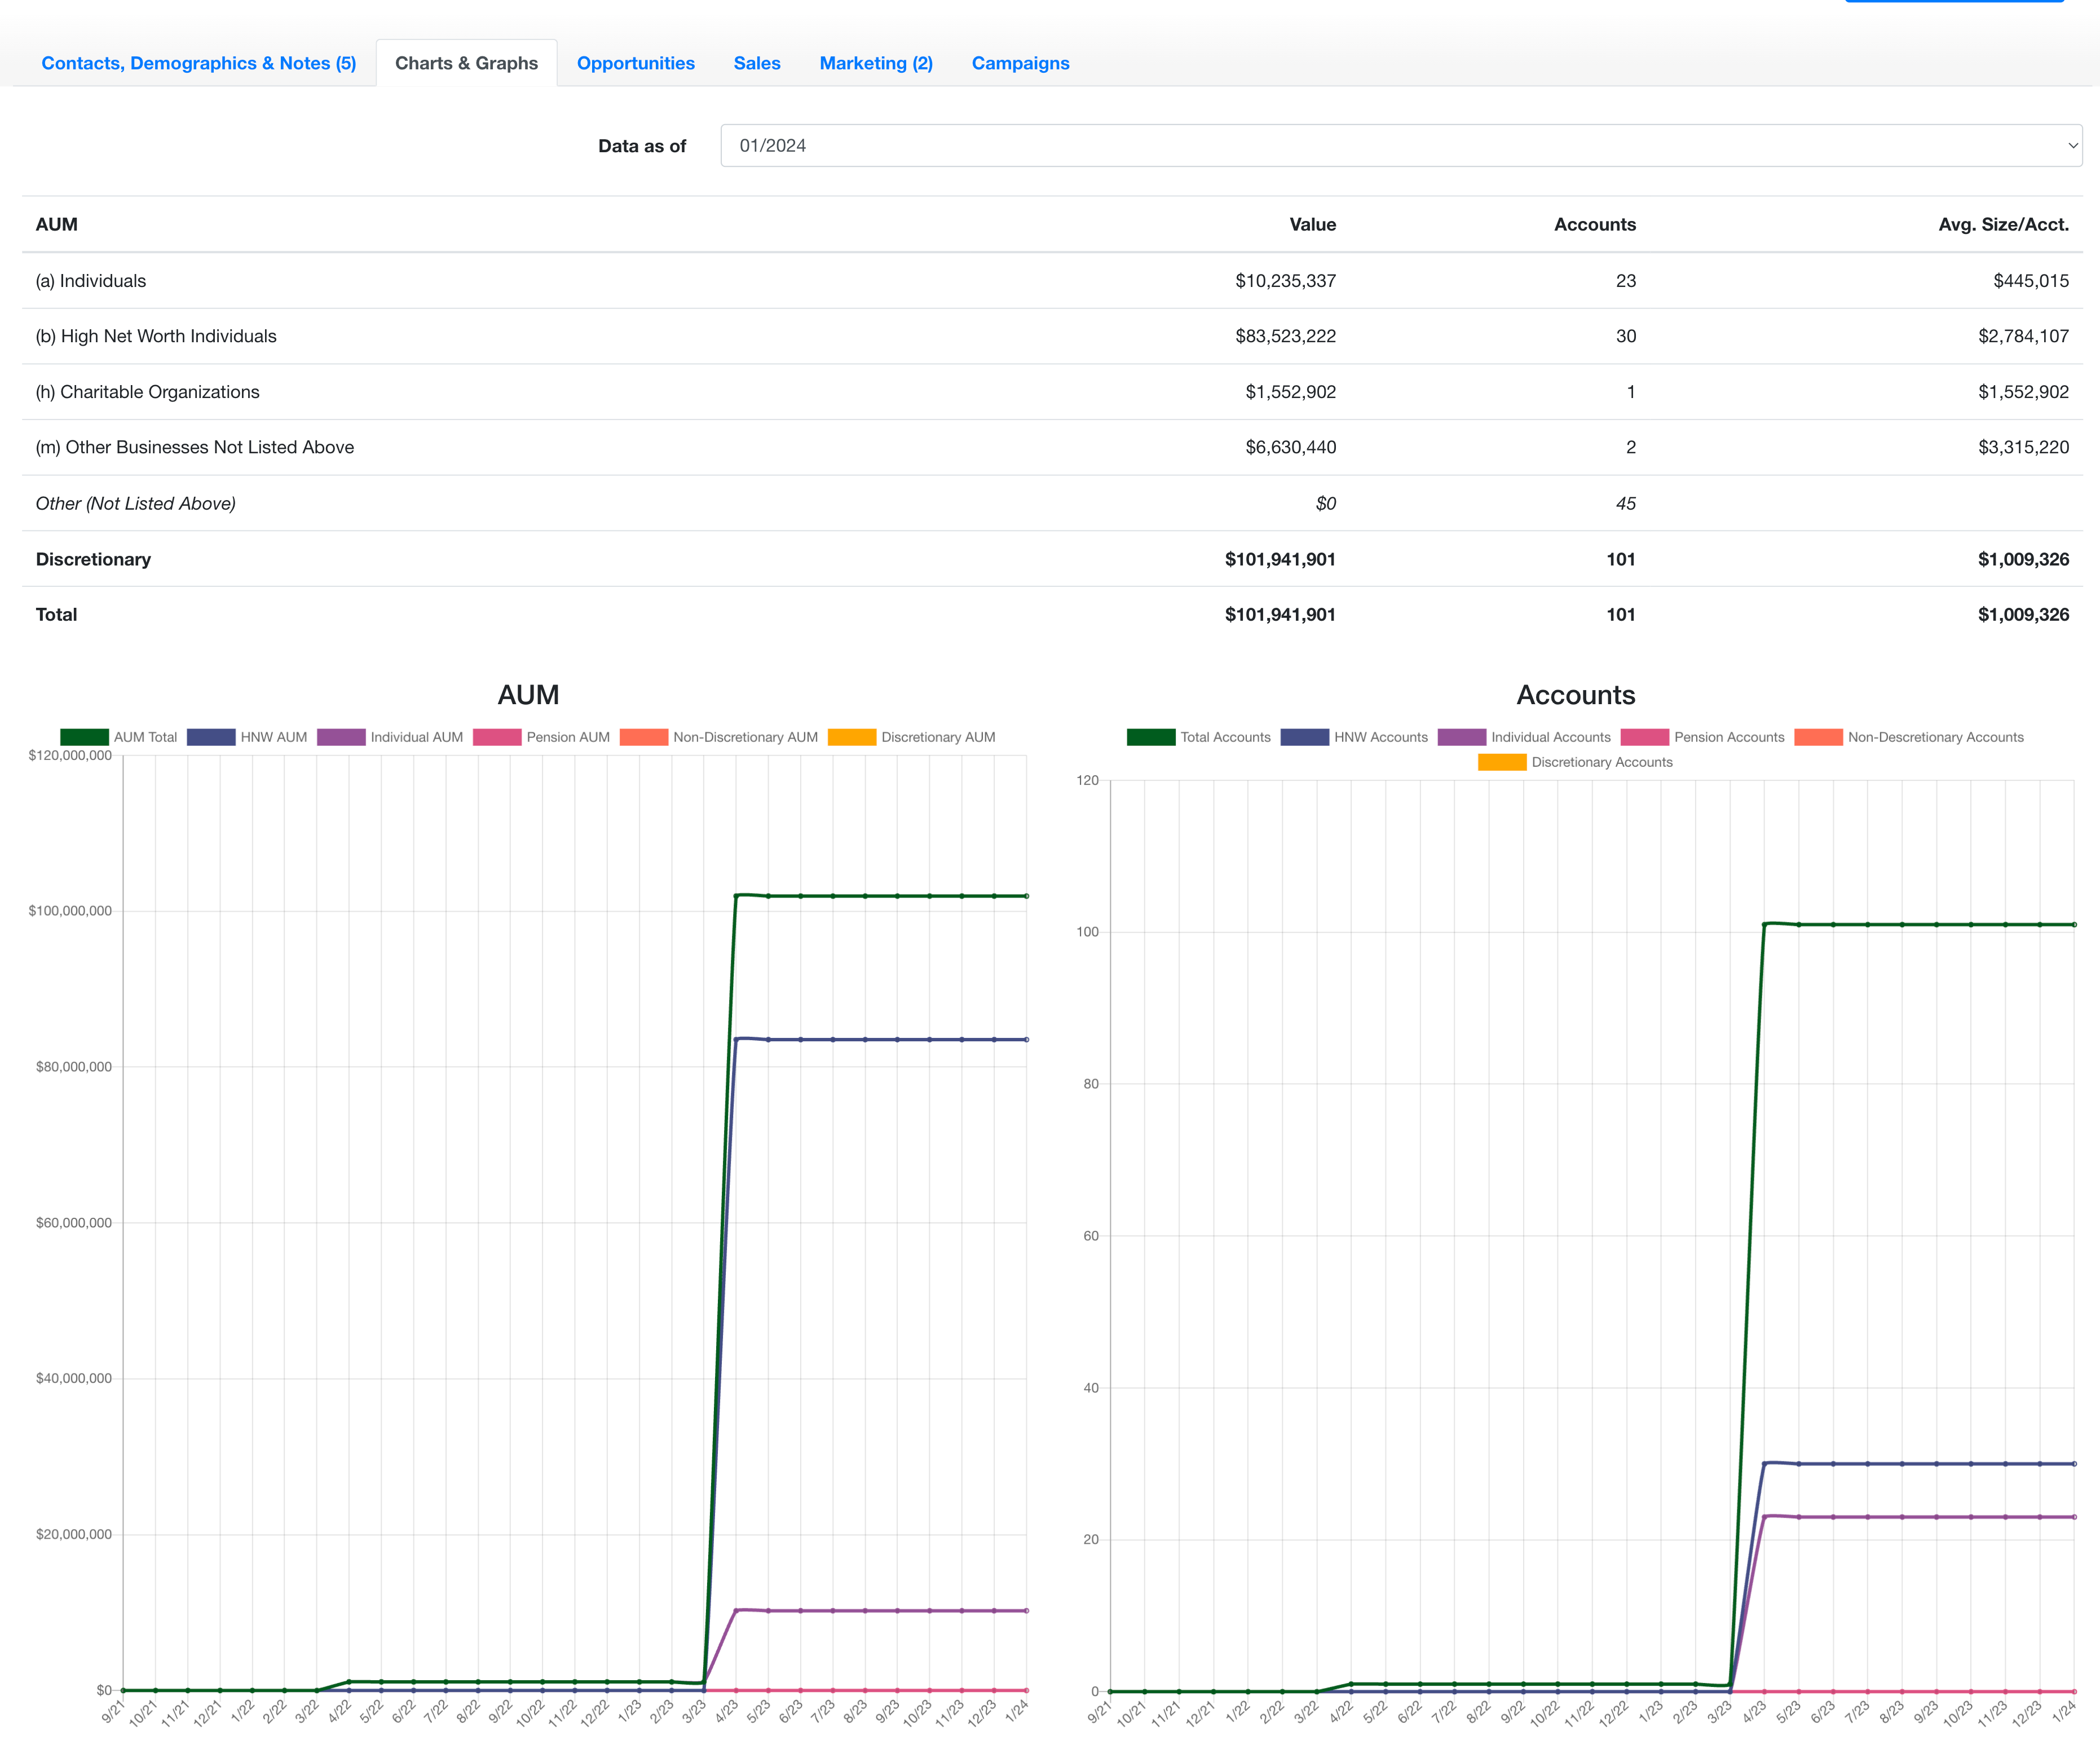Open the Campaigns tab
This screenshot has height=1741, width=2100.
1019,62
